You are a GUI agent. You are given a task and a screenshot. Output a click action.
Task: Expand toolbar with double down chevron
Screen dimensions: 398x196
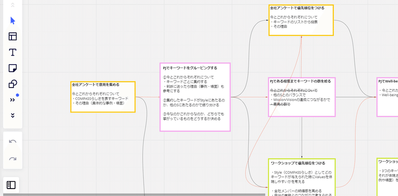tap(12, 115)
